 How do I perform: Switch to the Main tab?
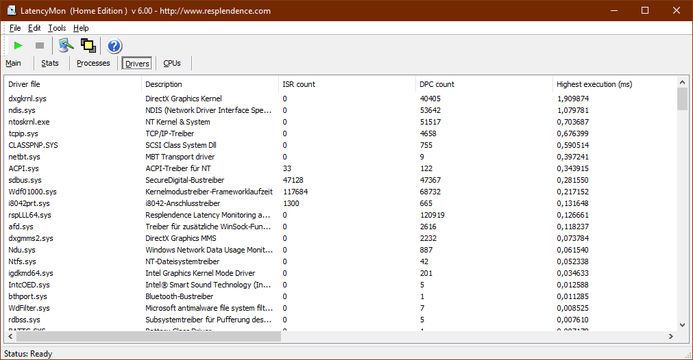point(14,64)
